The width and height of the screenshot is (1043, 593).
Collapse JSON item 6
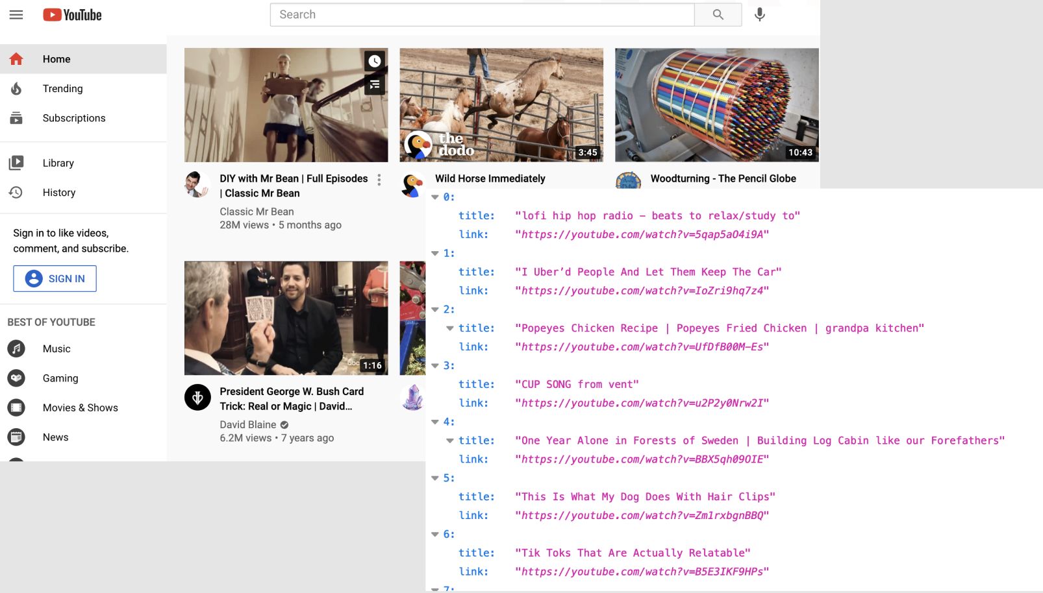[435, 535]
